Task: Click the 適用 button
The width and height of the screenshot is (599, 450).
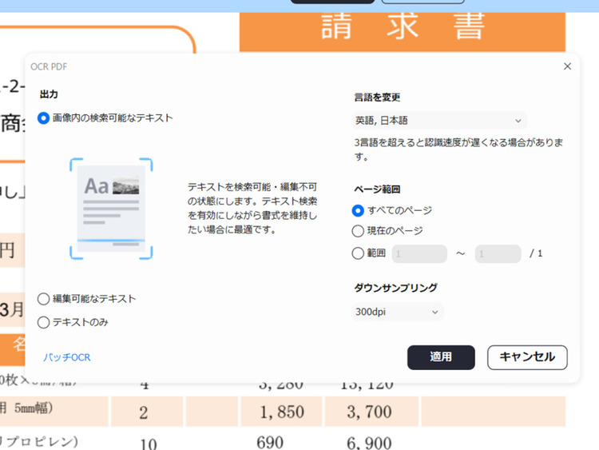Action: 441,357
